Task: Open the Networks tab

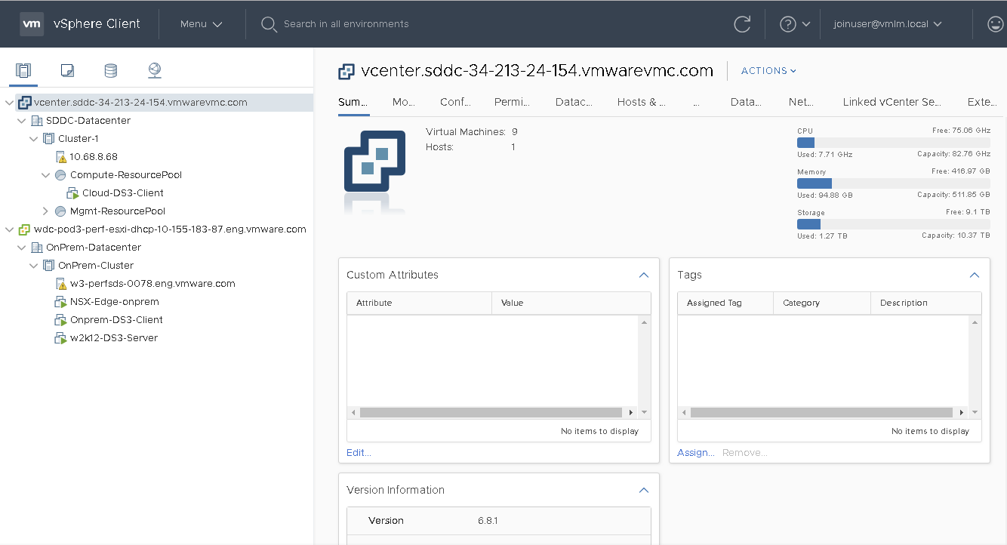Action: click(x=801, y=103)
